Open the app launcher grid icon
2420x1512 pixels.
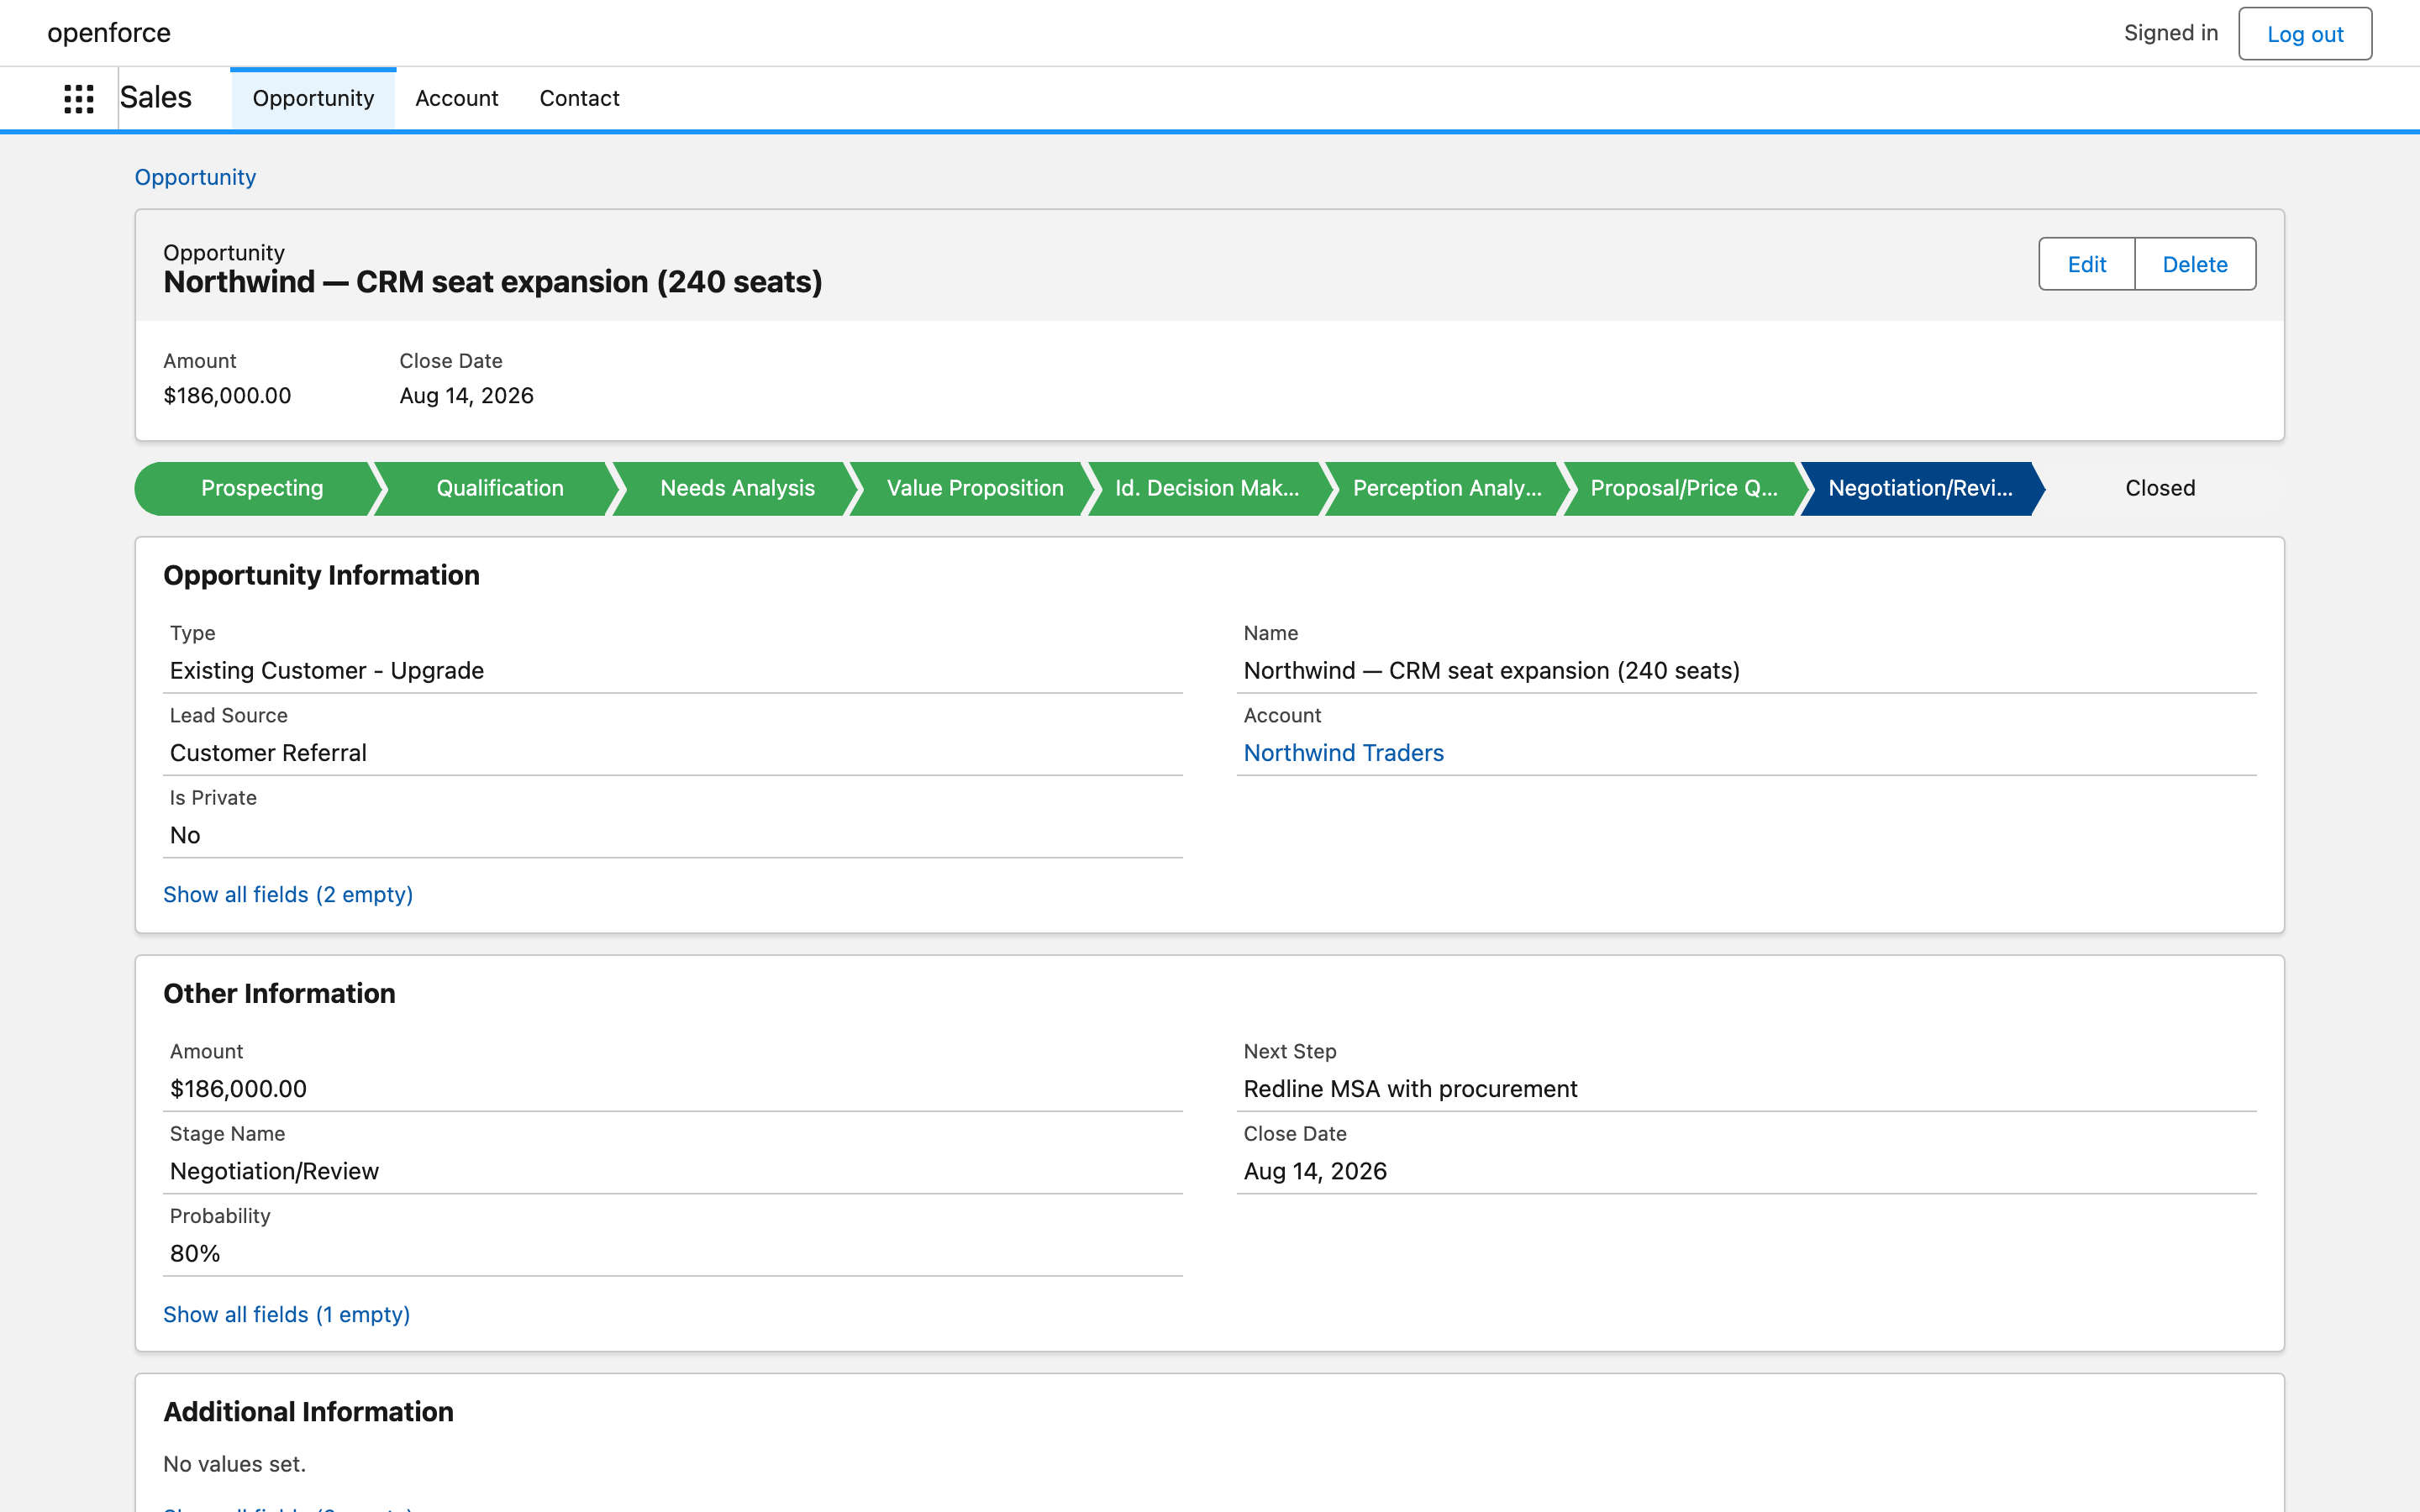tap(79, 98)
